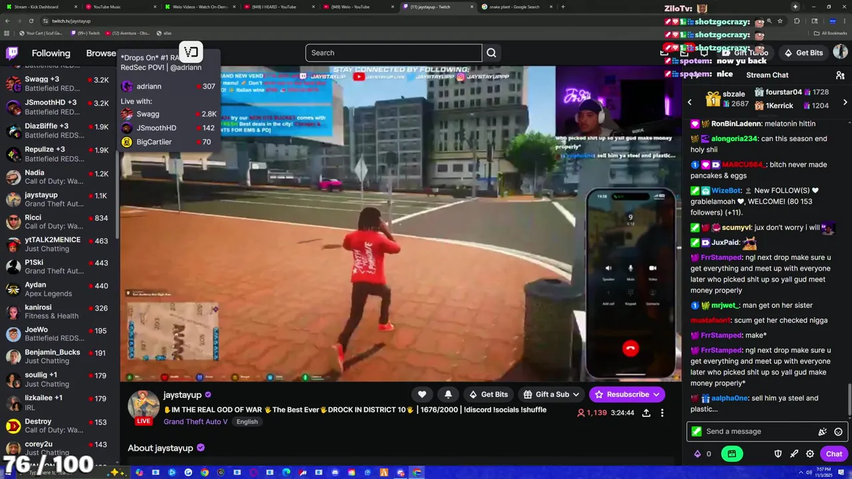Screen dimensions: 852x479
Task: Click the browser address bar URL
Action: pyautogui.click(x=71, y=21)
